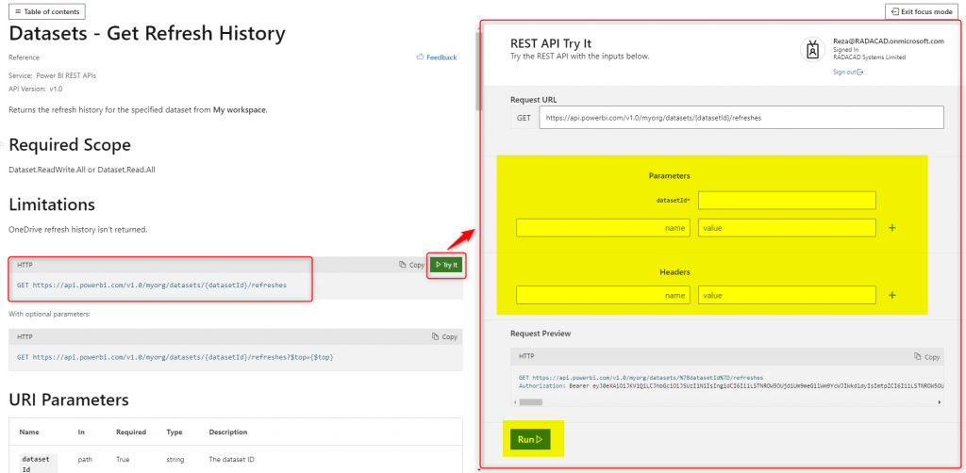Image resolution: width=966 pixels, height=473 pixels.
Task: Run the REST API request
Action: coord(531,439)
